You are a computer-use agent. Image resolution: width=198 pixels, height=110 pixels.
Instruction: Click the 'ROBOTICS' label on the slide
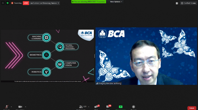[x=36, y=72]
